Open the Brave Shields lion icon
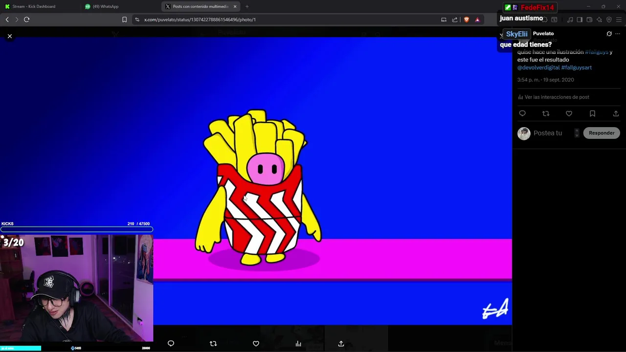This screenshot has width=626, height=352. point(467,20)
